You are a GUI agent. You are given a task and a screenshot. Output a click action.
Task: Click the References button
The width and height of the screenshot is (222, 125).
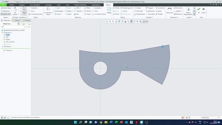click(x=6, y=11)
